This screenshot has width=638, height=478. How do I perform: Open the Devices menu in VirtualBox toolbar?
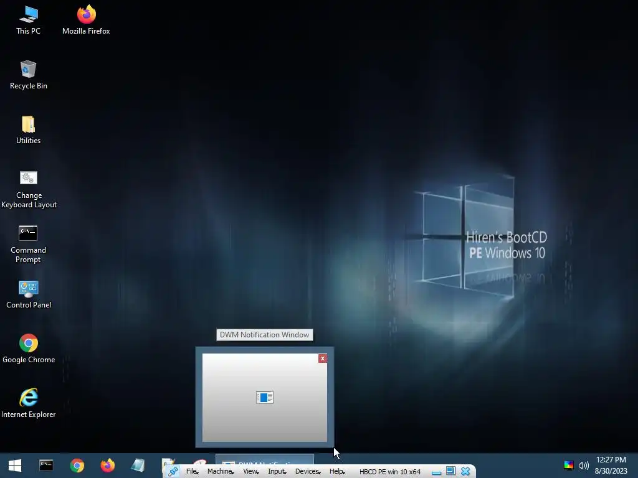[308, 472]
